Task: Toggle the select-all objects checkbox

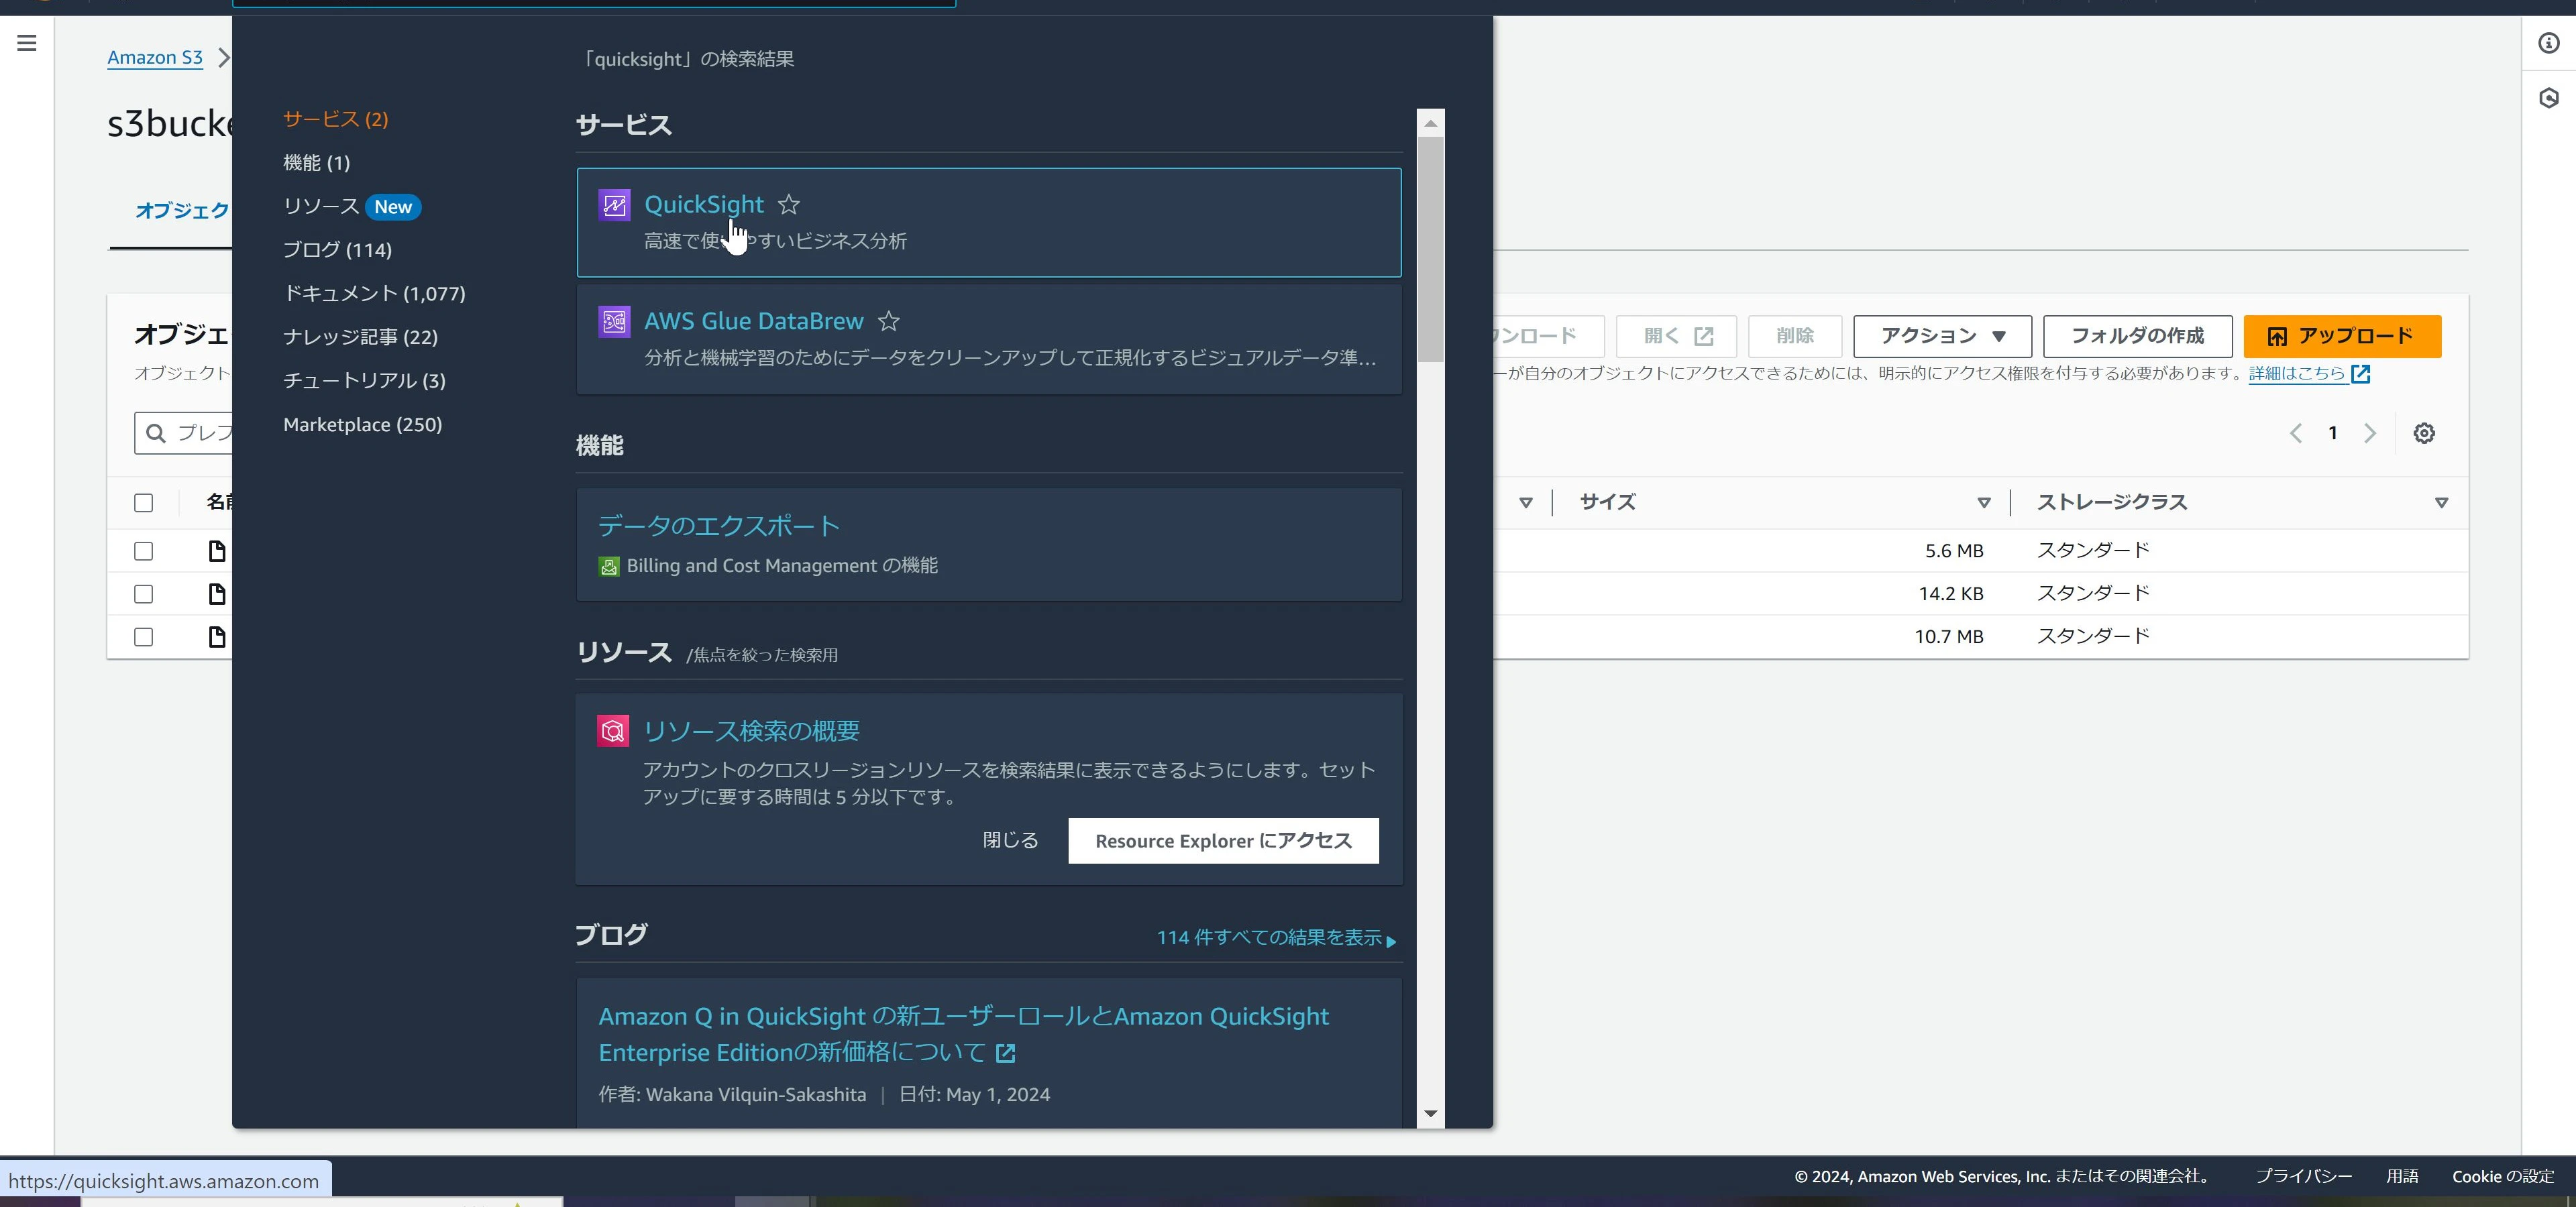Action: point(144,504)
